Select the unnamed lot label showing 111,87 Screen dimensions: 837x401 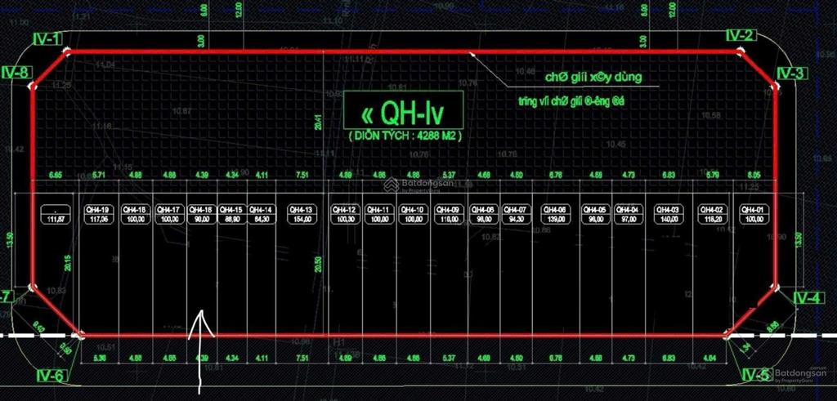click(57, 214)
